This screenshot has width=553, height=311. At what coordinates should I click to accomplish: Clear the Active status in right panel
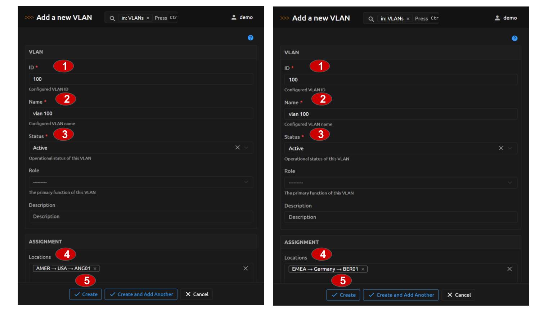[x=501, y=148]
